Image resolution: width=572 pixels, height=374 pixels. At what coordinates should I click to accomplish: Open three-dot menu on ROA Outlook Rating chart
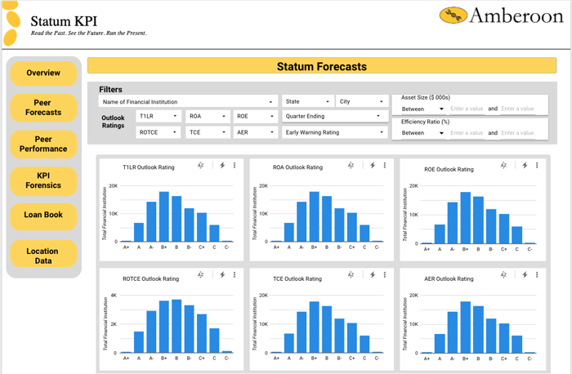pyautogui.click(x=385, y=166)
